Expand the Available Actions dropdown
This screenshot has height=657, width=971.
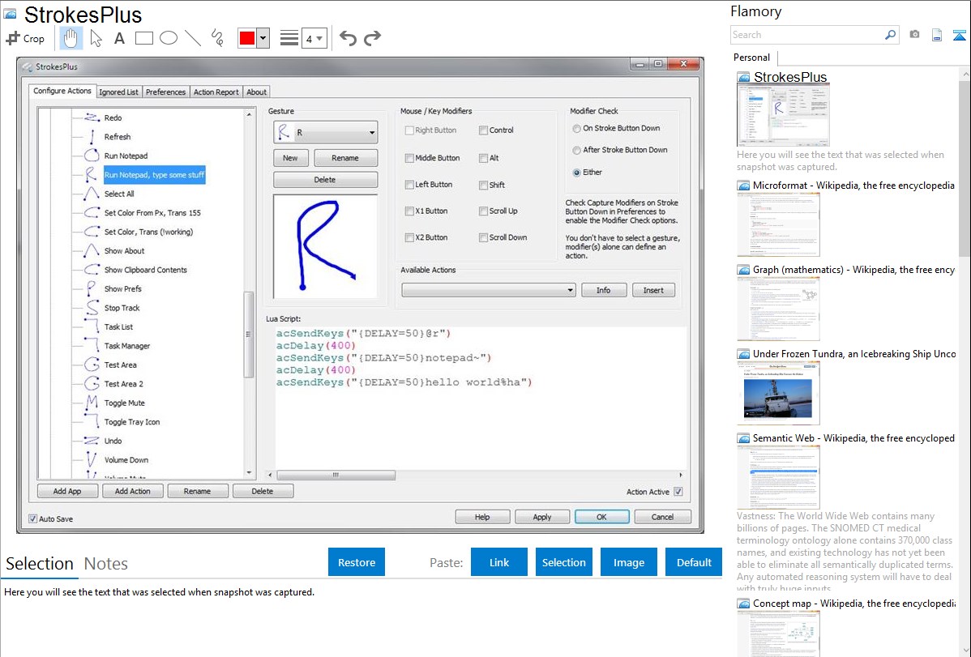coord(489,290)
